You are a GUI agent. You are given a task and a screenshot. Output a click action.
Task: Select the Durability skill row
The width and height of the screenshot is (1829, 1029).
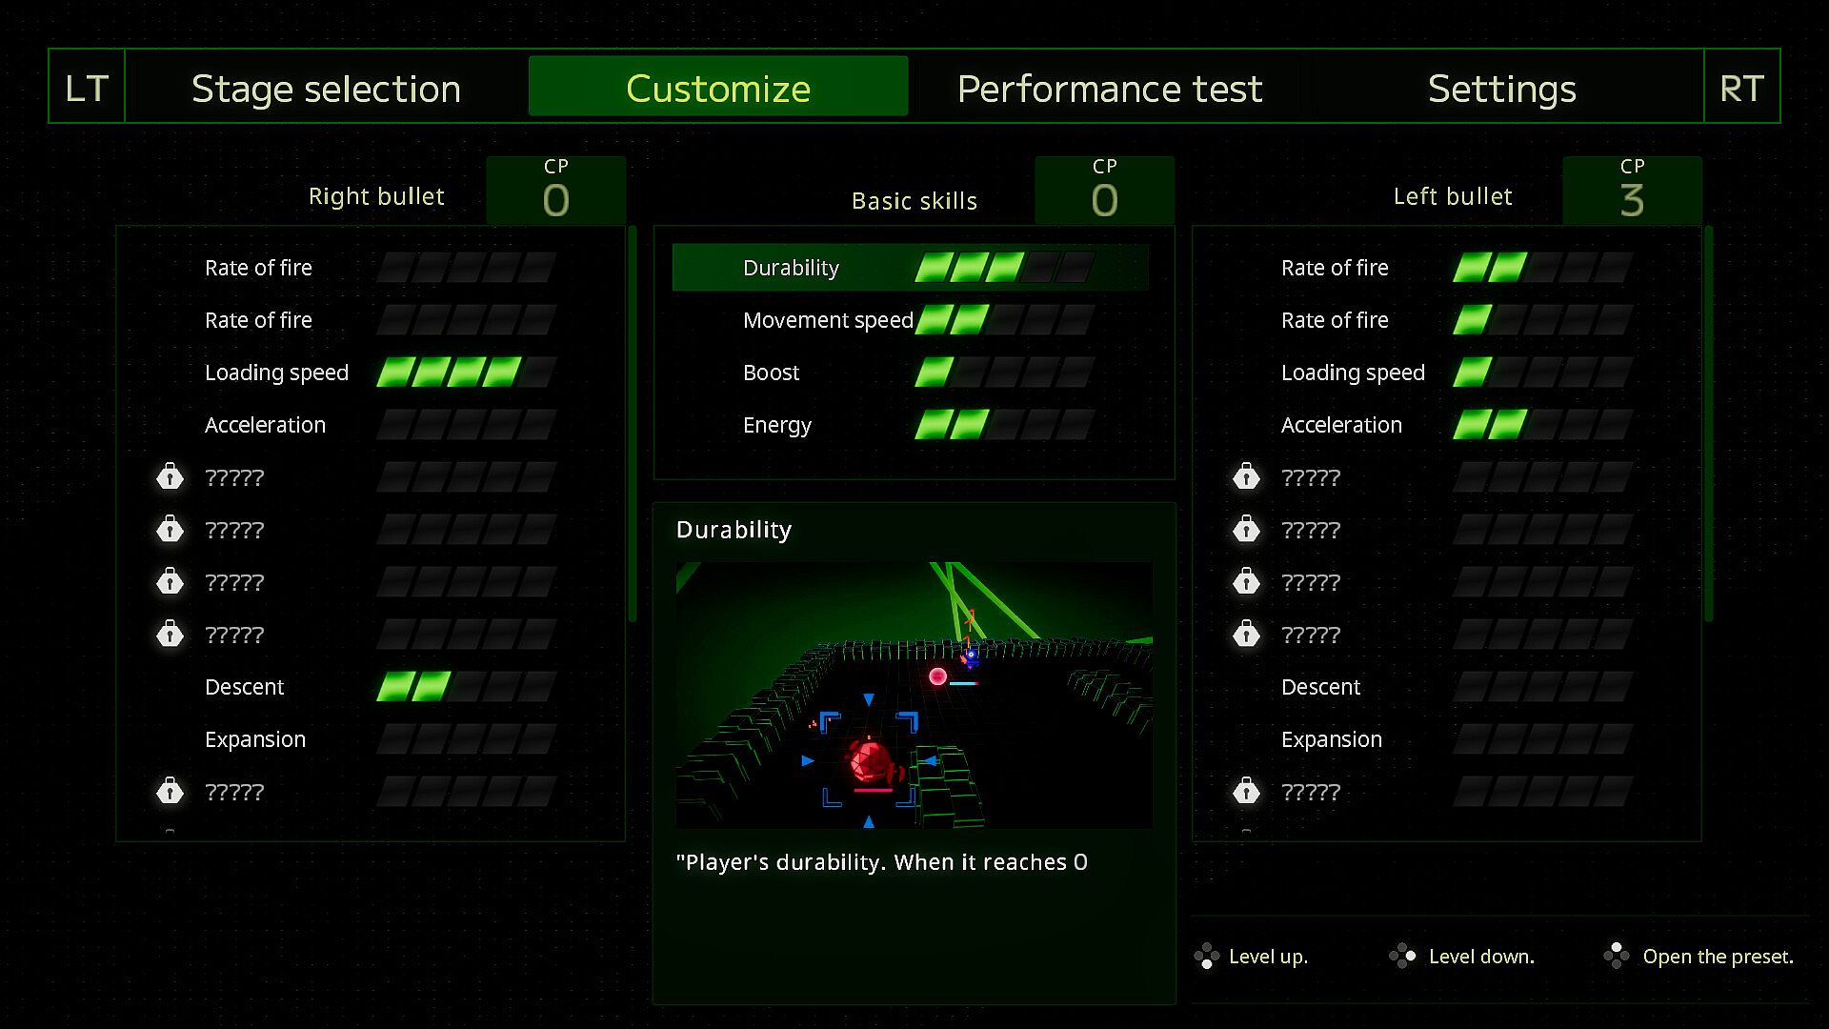[x=910, y=268]
